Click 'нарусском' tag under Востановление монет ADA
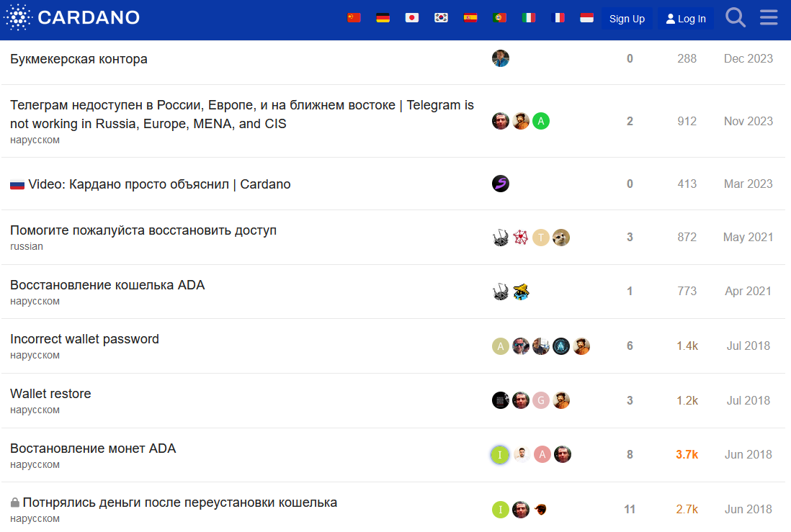The height and width of the screenshot is (532, 791). 35,464
